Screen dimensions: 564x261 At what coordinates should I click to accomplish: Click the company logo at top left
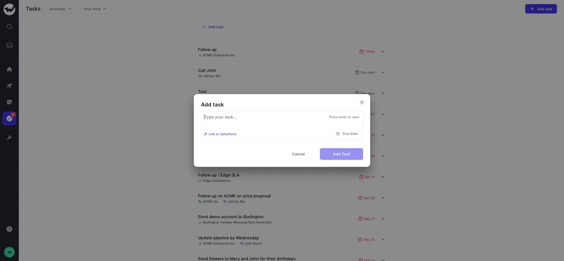[9, 9]
